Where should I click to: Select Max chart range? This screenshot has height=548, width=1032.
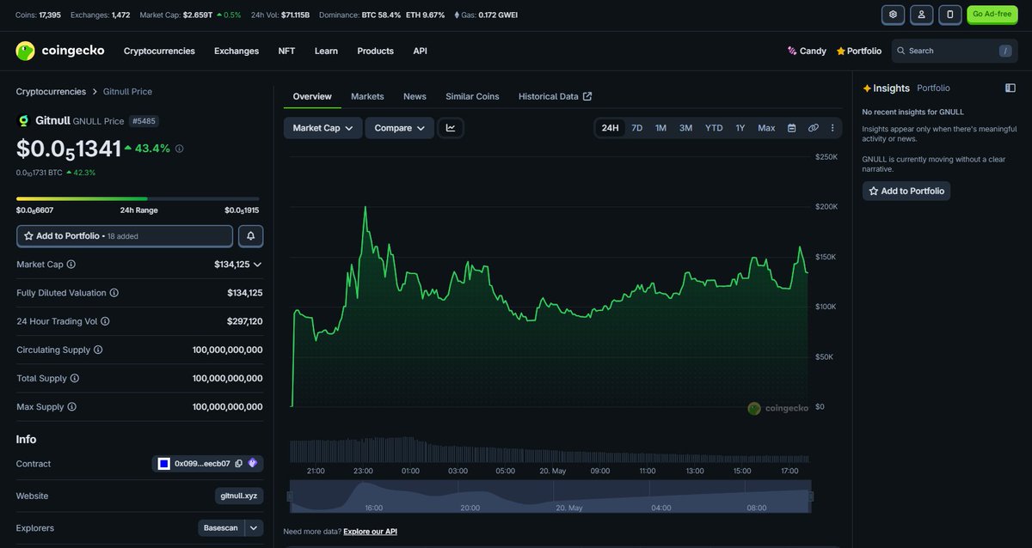pyautogui.click(x=766, y=128)
